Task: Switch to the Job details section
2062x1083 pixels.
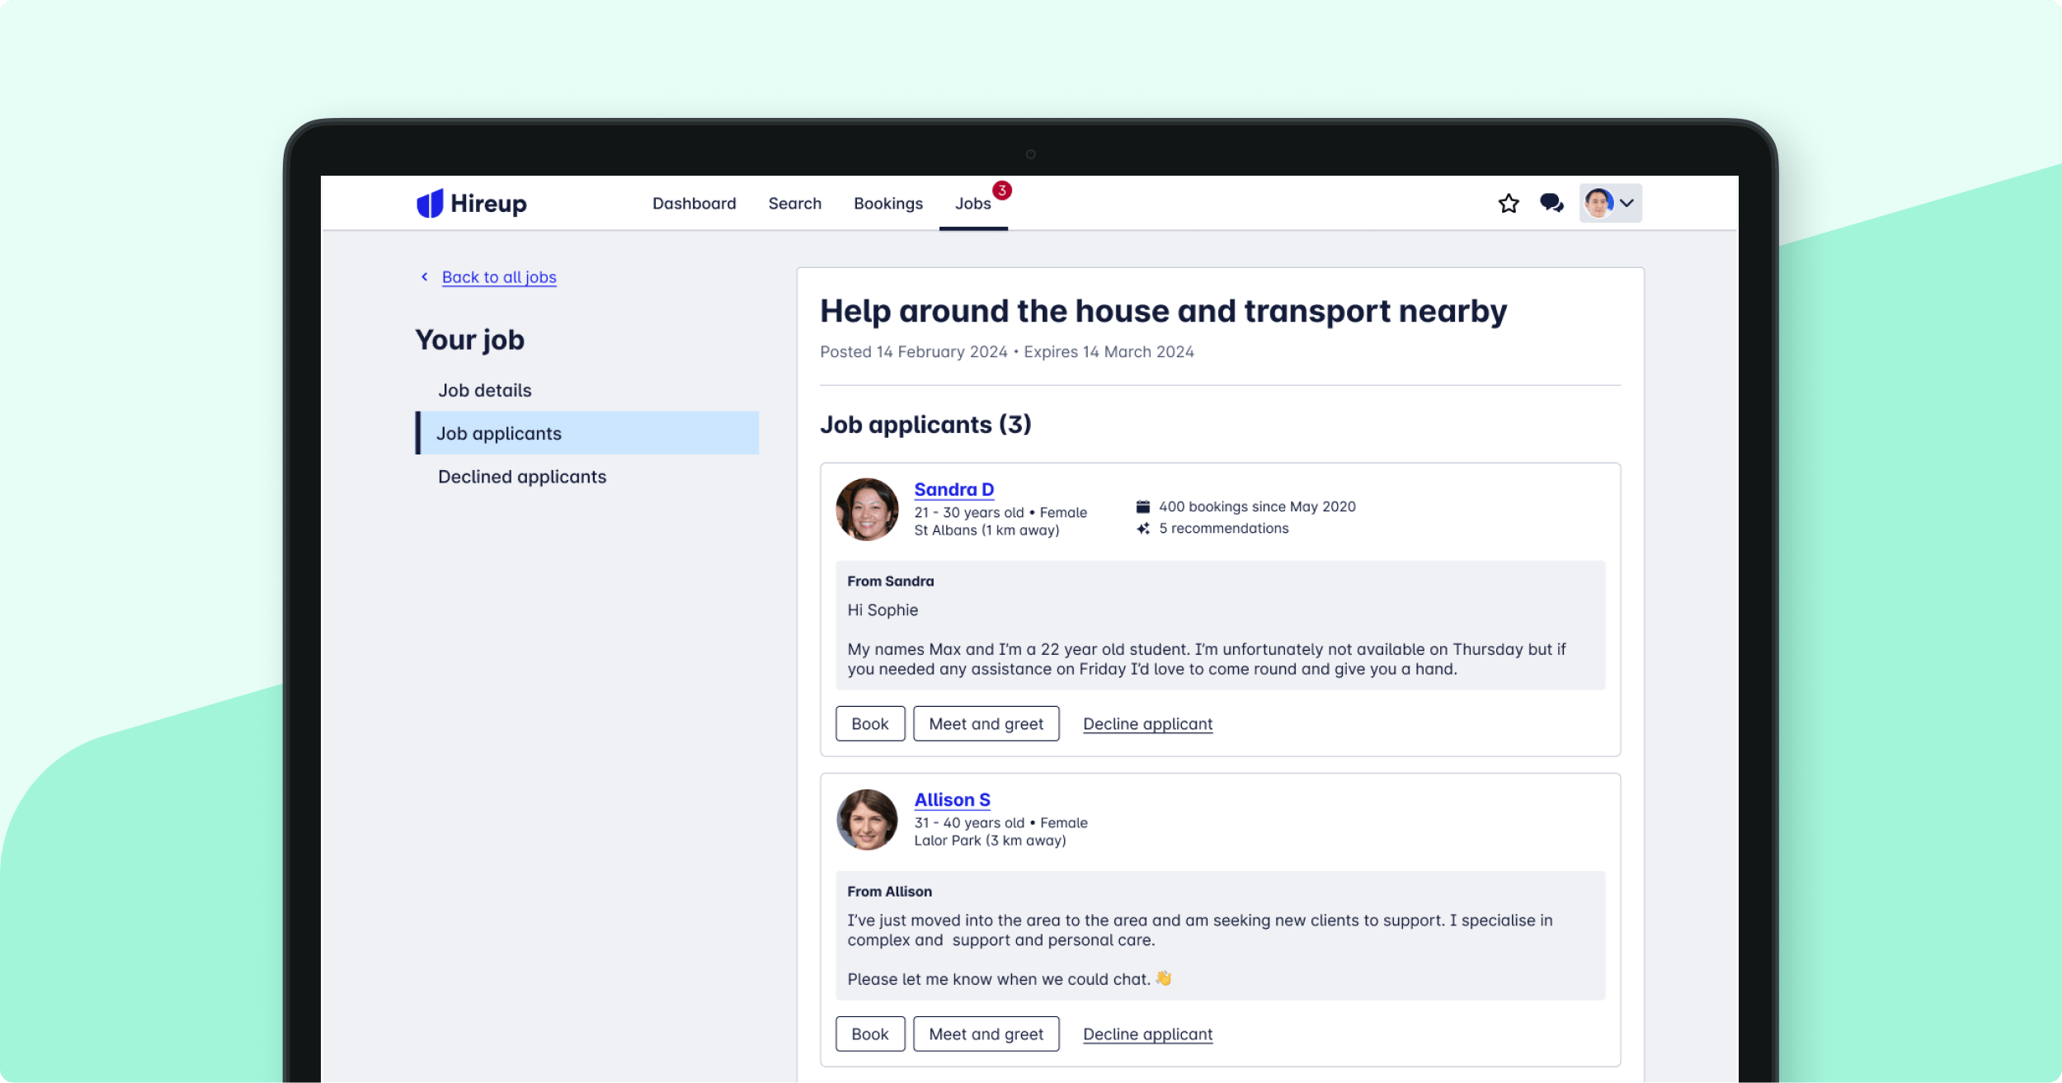Action: coord(484,390)
